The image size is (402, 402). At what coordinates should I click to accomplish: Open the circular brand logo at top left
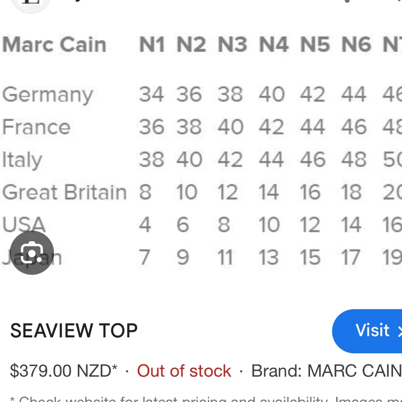(30, 4)
